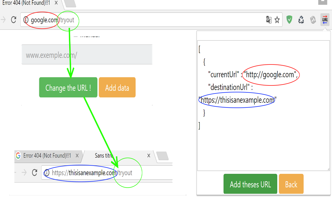The width and height of the screenshot is (332, 207).
Task: Click the green shield checkmark extension icon
Action: 289,20
